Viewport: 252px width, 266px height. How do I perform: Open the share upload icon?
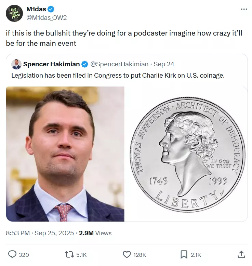241,254
